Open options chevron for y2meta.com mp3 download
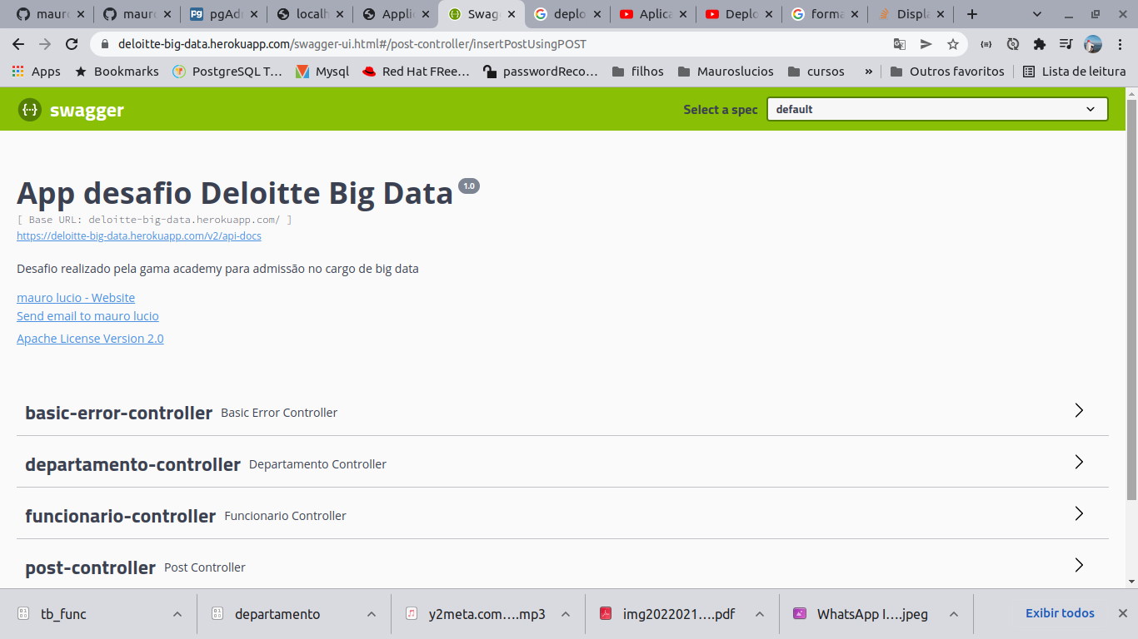Screen dimensions: 1138x639 click(565, 614)
